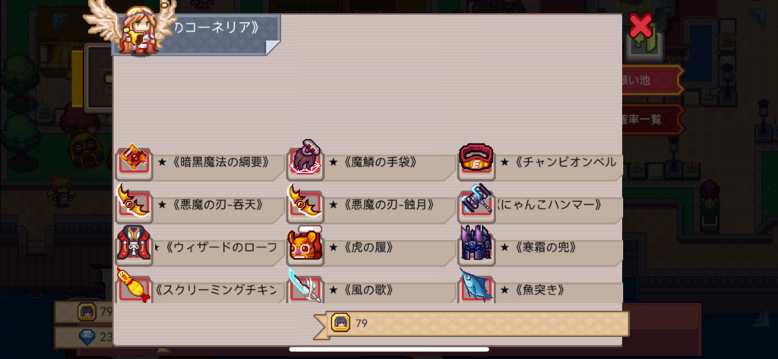
Task: Click the 風の歌 item label
Action: [x=361, y=290]
